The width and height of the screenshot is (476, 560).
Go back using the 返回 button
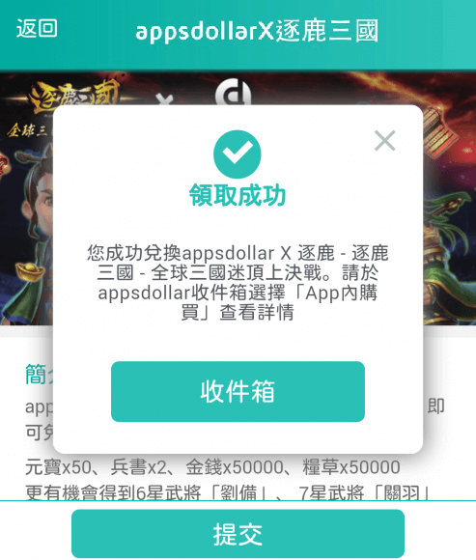coord(37,29)
